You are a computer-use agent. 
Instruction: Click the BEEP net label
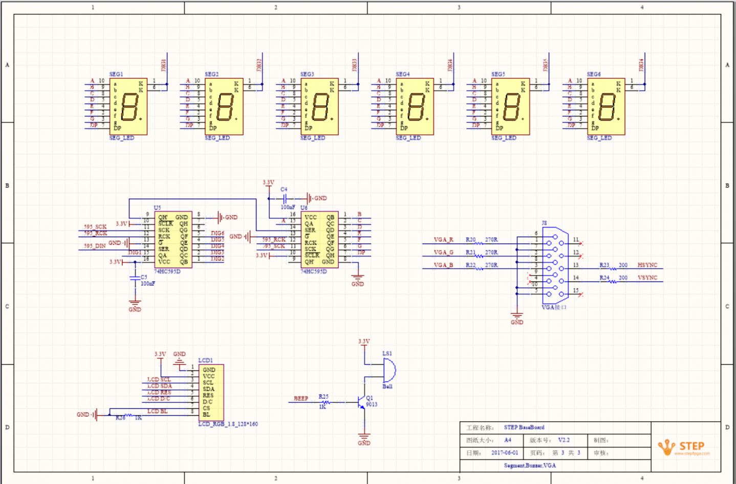coord(301,398)
